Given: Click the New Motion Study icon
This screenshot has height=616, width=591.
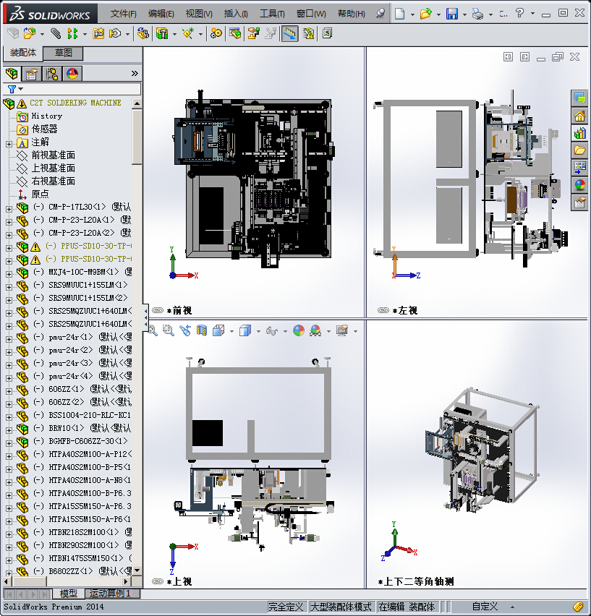Looking at the screenshot, I should coord(216,33).
